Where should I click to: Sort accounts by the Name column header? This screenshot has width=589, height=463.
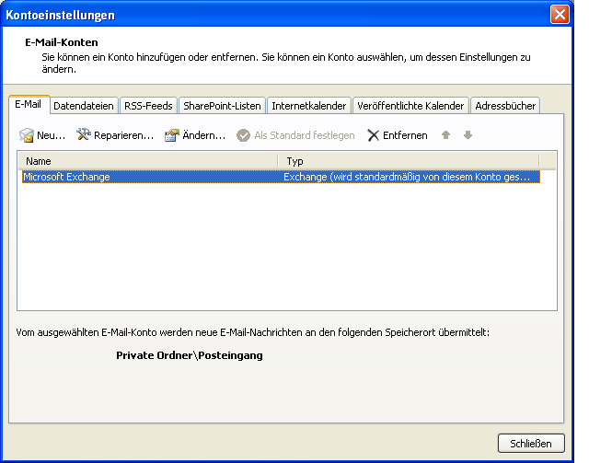[x=149, y=161]
